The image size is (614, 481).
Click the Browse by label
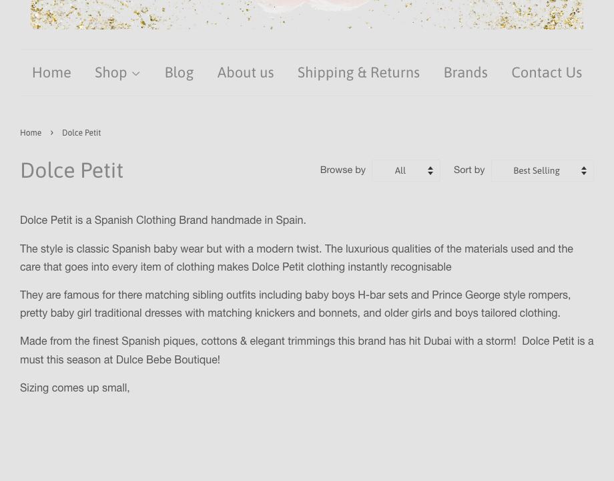coord(342,170)
